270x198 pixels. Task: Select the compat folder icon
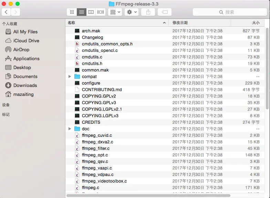point(77,76)
